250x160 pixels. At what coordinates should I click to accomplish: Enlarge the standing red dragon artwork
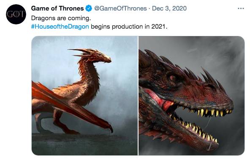pos(84,96)
